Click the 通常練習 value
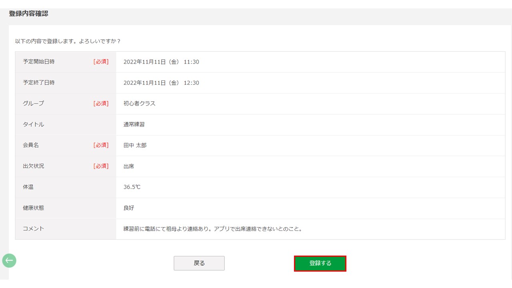512x288 pixels. click(x=134, y=124)
